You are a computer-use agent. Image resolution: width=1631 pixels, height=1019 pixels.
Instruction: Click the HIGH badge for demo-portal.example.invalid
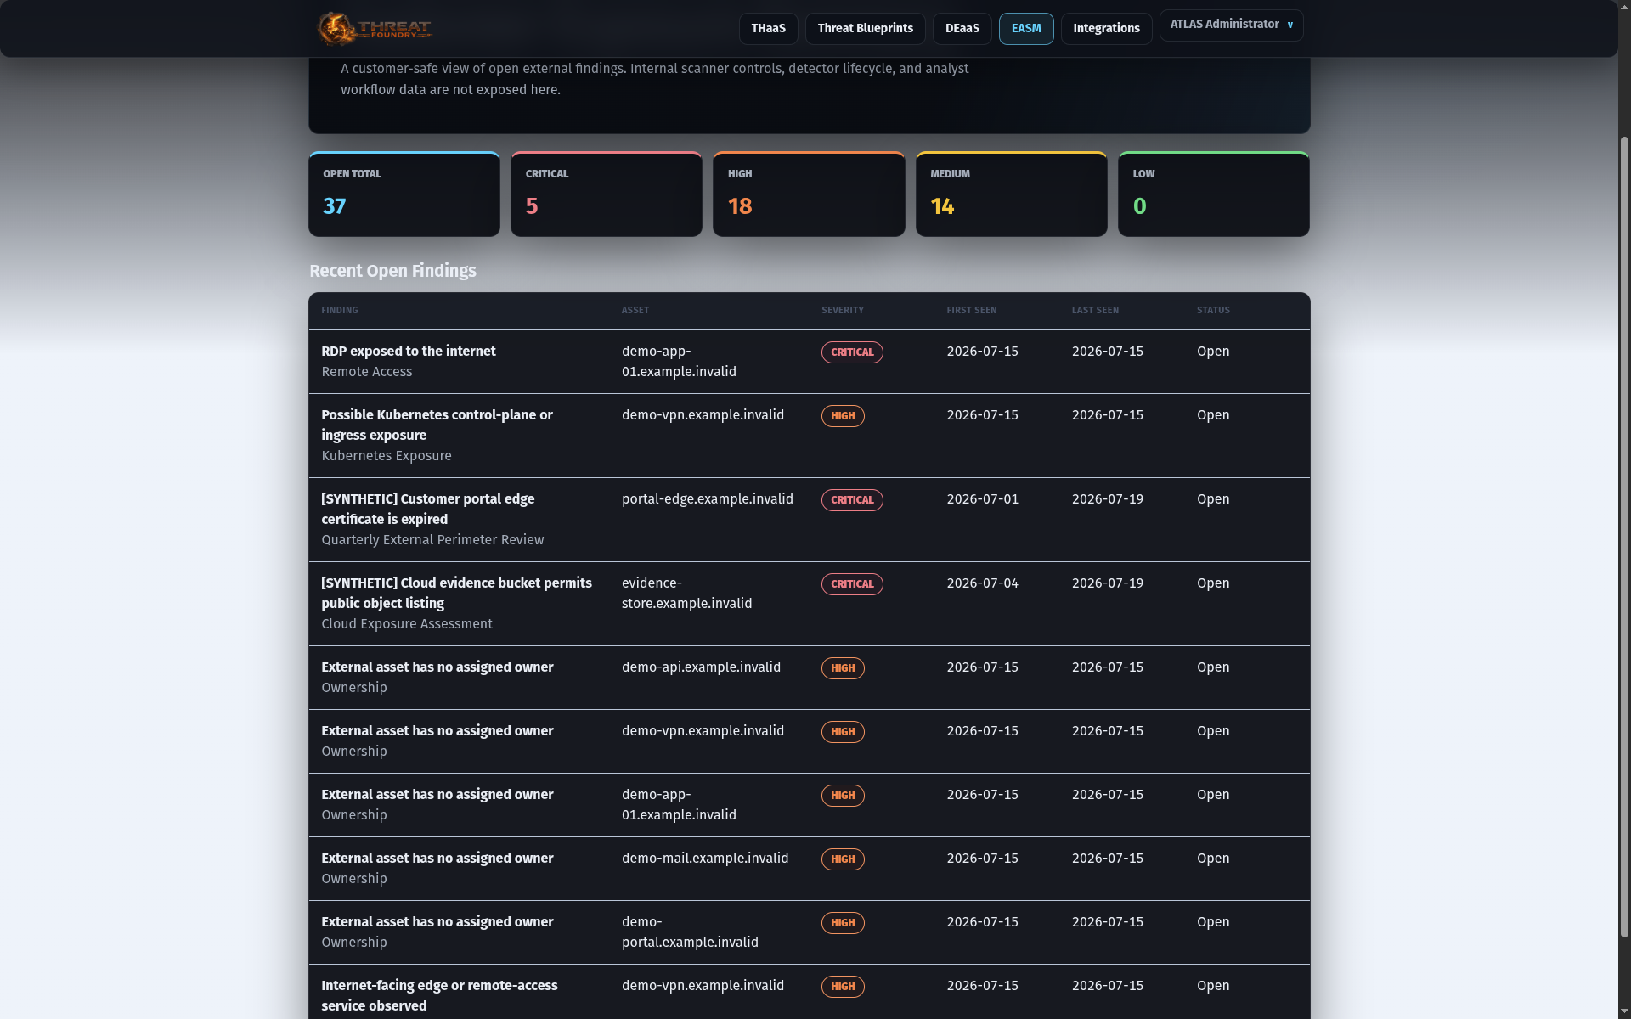coord(843,923)
